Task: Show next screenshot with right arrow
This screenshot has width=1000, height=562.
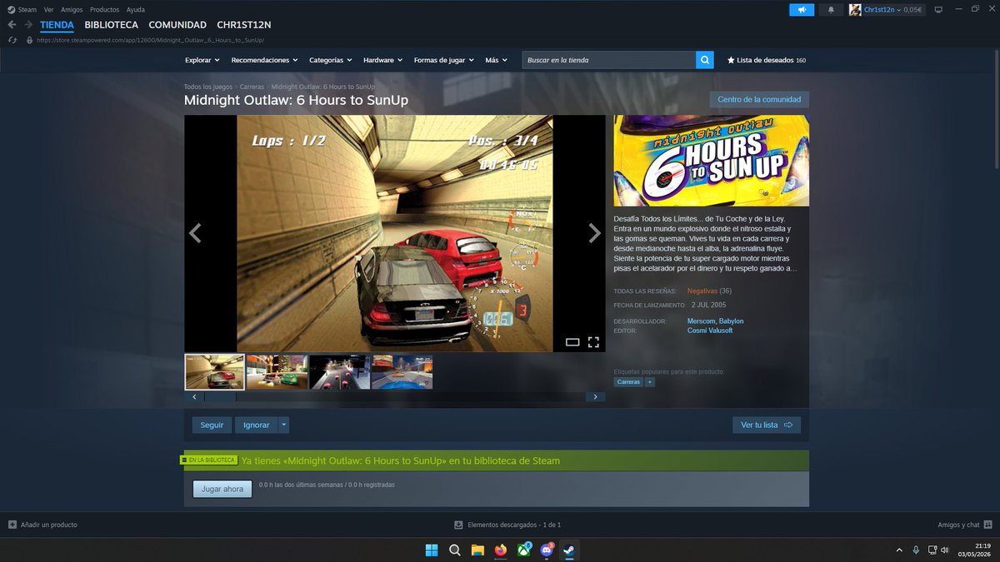Action: click(594, 233)
